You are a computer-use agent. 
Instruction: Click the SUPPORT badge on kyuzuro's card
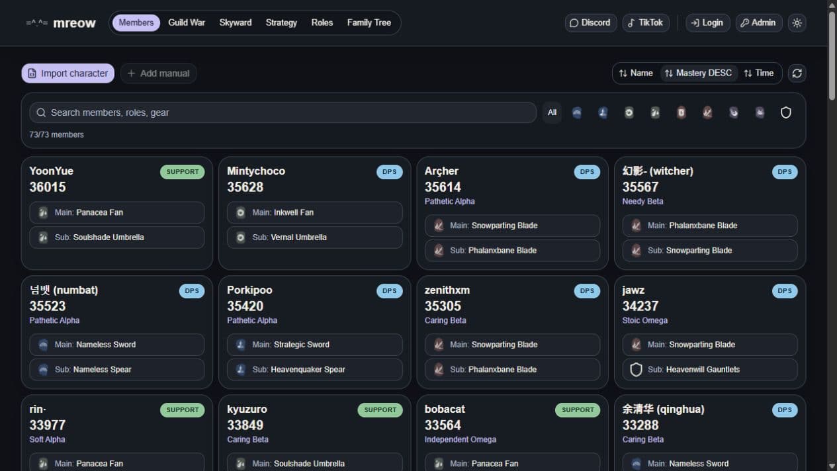tap(380, 410)
